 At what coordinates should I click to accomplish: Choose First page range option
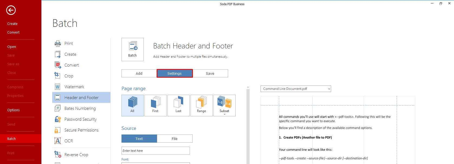[156, 106]
